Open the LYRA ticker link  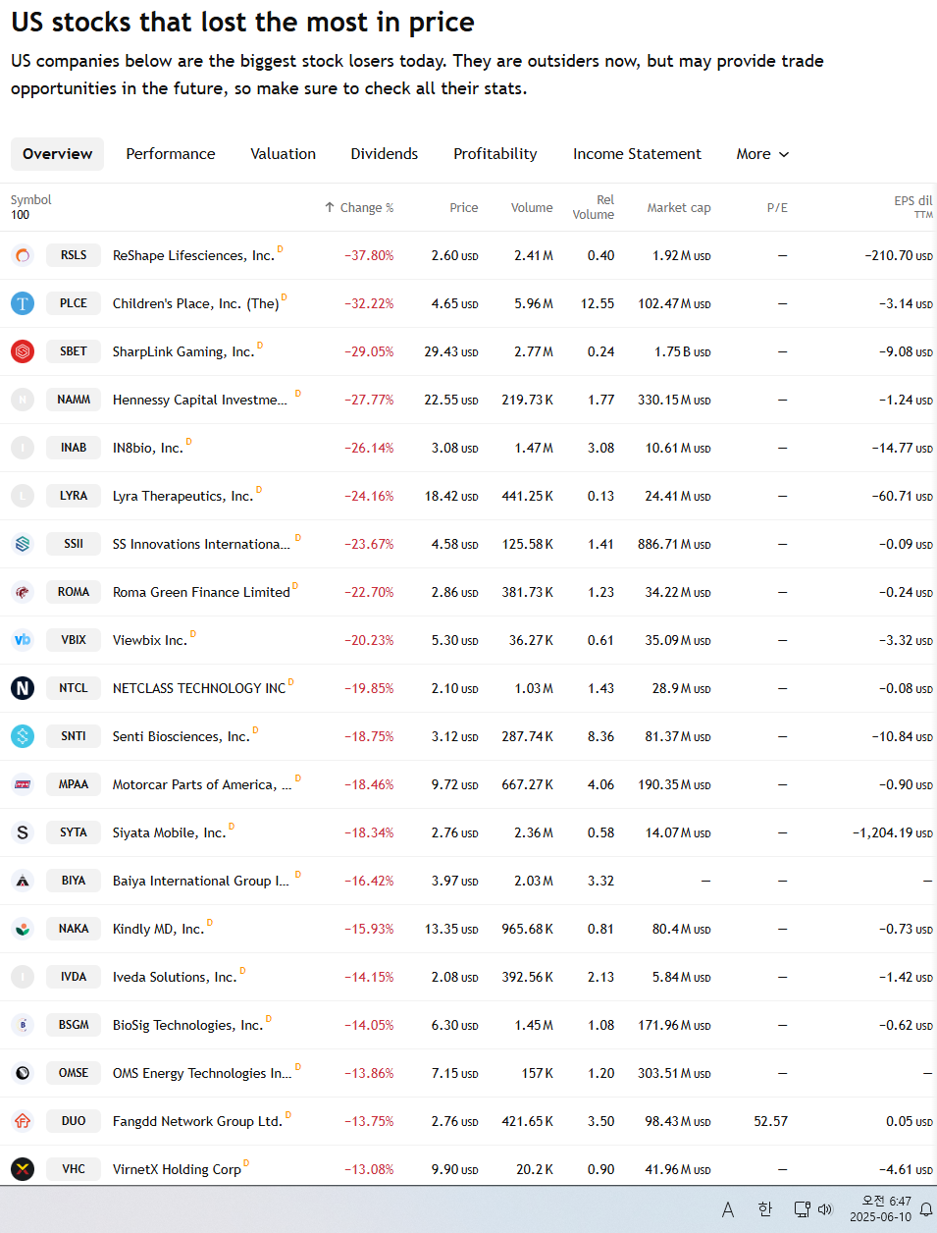point(74,496)
